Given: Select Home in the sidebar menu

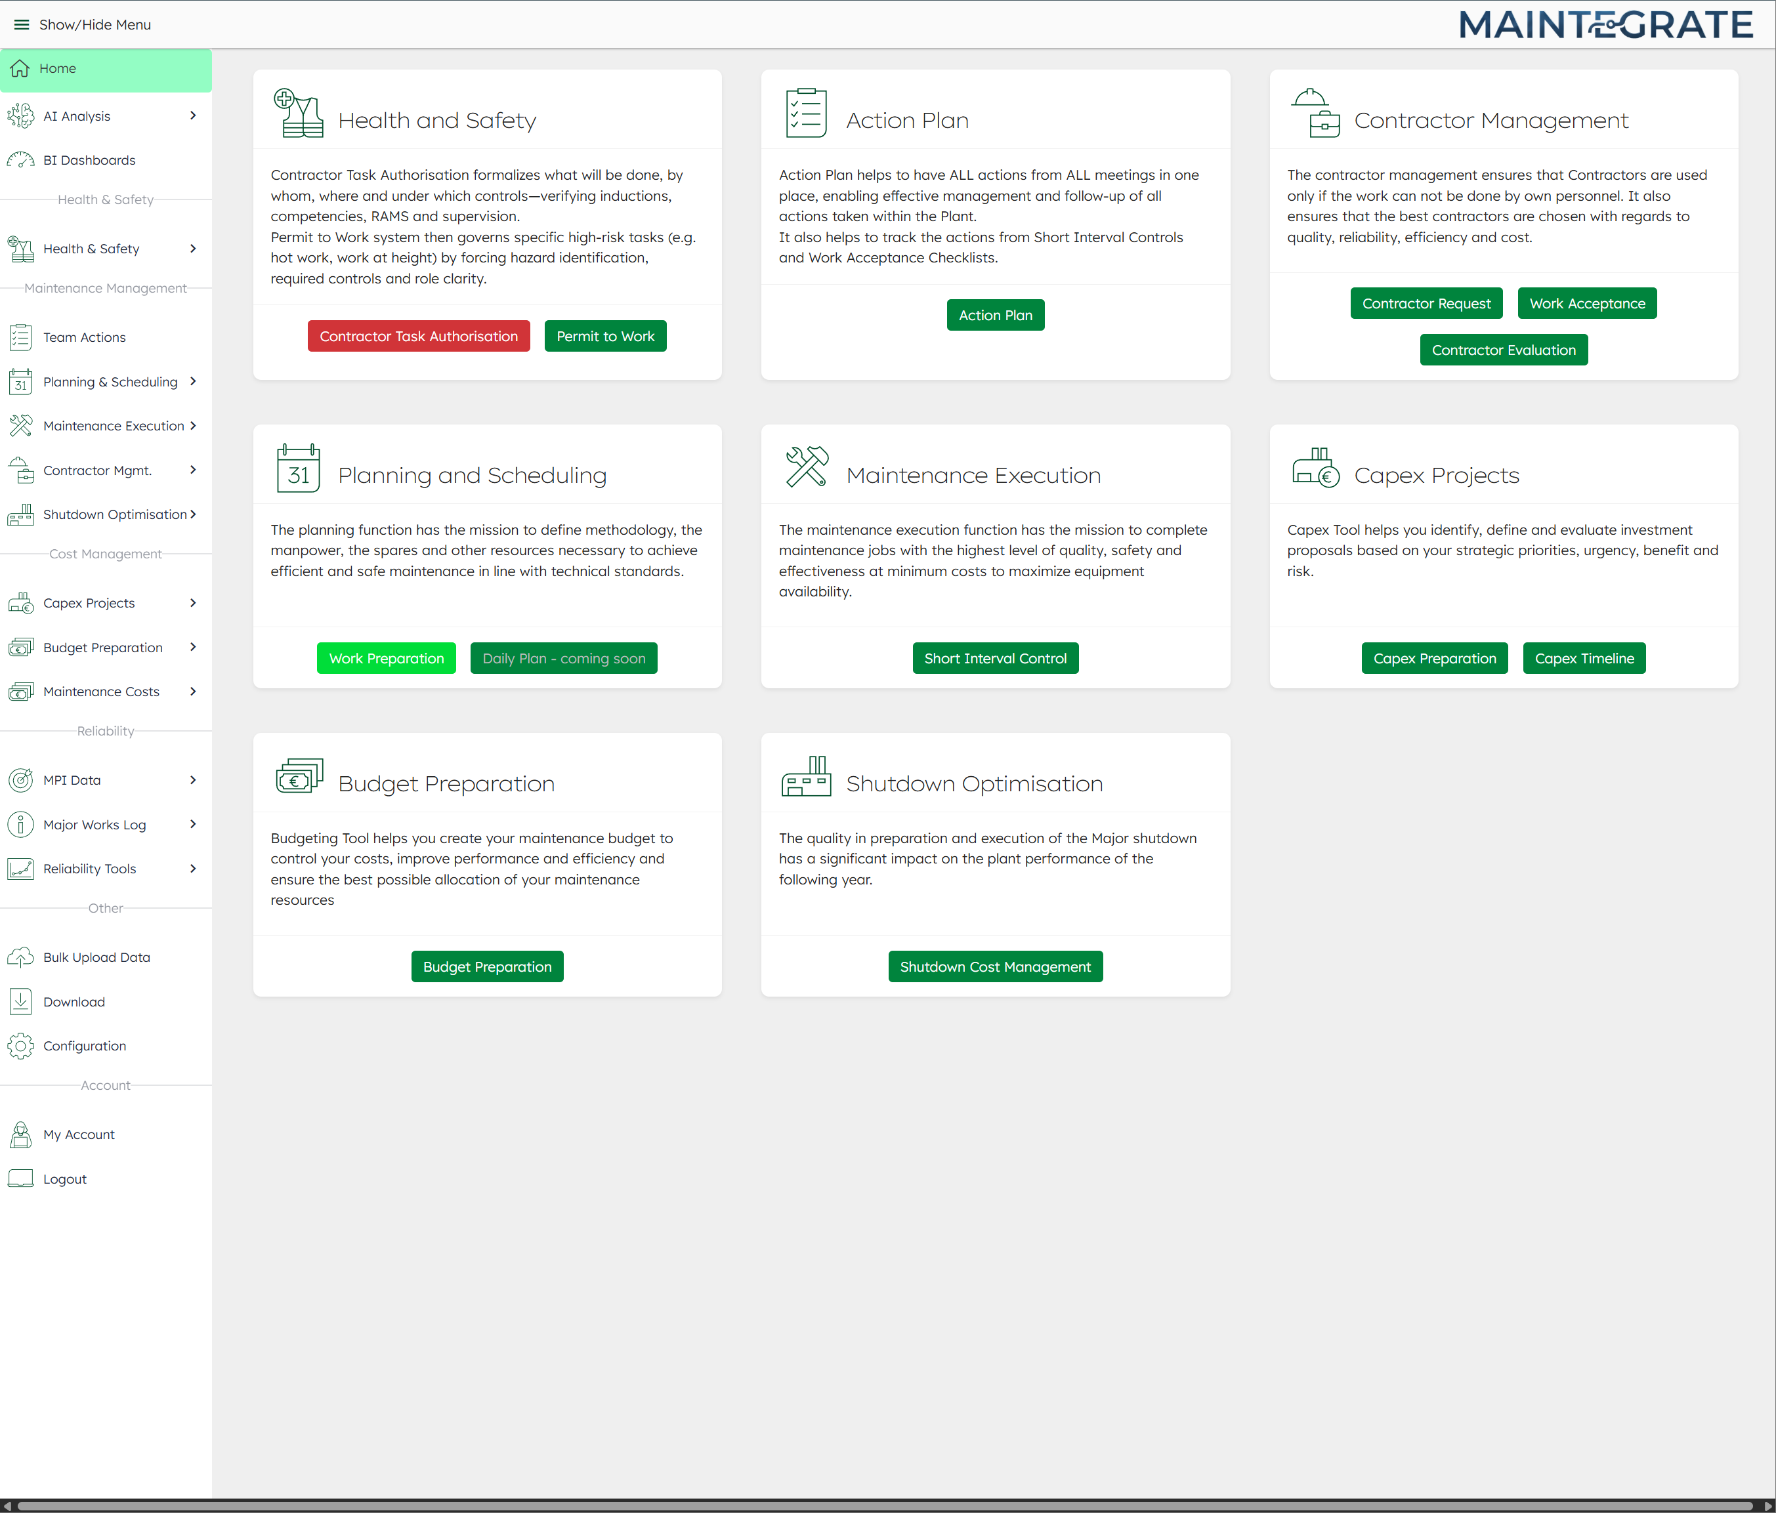Looking at the screenshot, I should click(x=58, y=68).
